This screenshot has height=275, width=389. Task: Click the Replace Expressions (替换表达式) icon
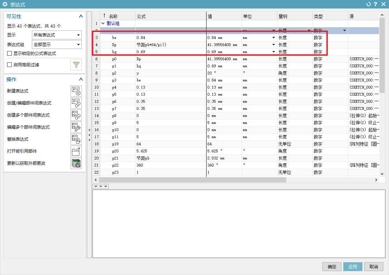76,139
